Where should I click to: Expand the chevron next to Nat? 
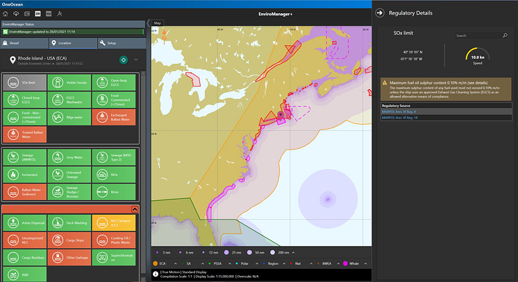pos(311,263)
